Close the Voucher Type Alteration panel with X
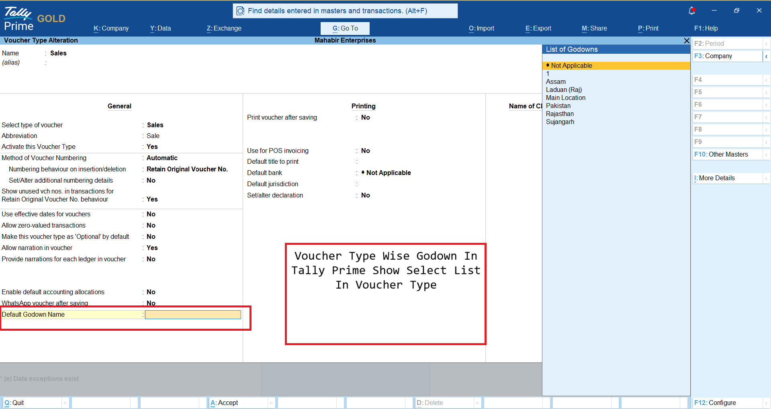Screen dimensions: 771x409 click(687, 41)
